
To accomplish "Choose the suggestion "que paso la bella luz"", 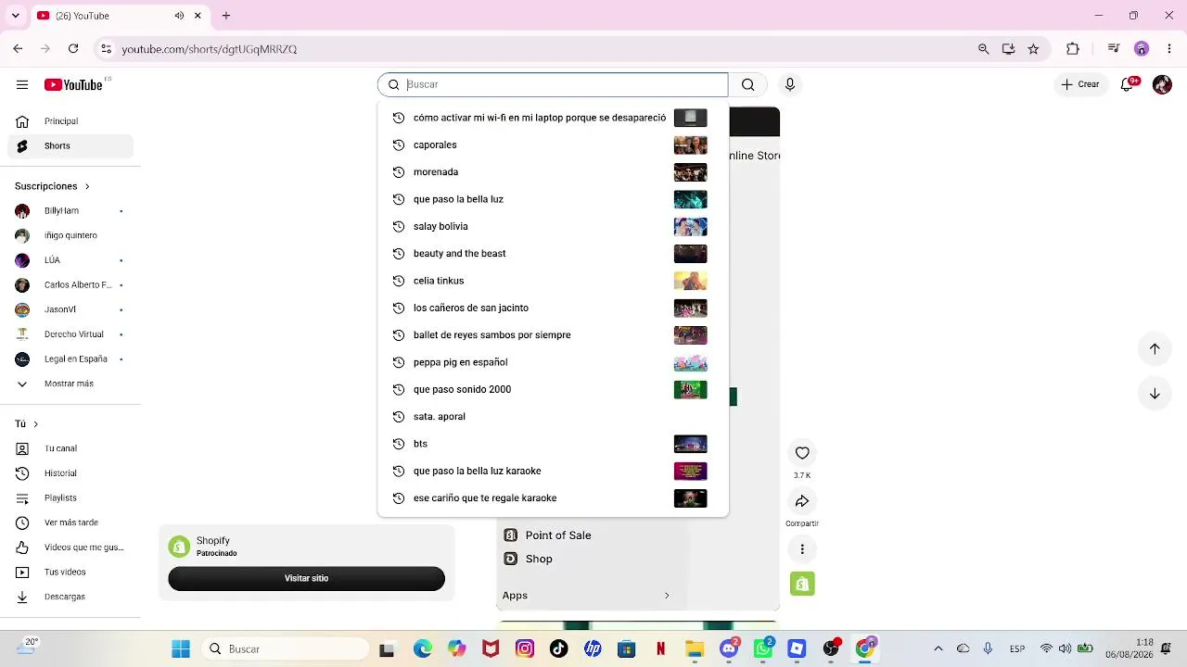I will point(554,199).
